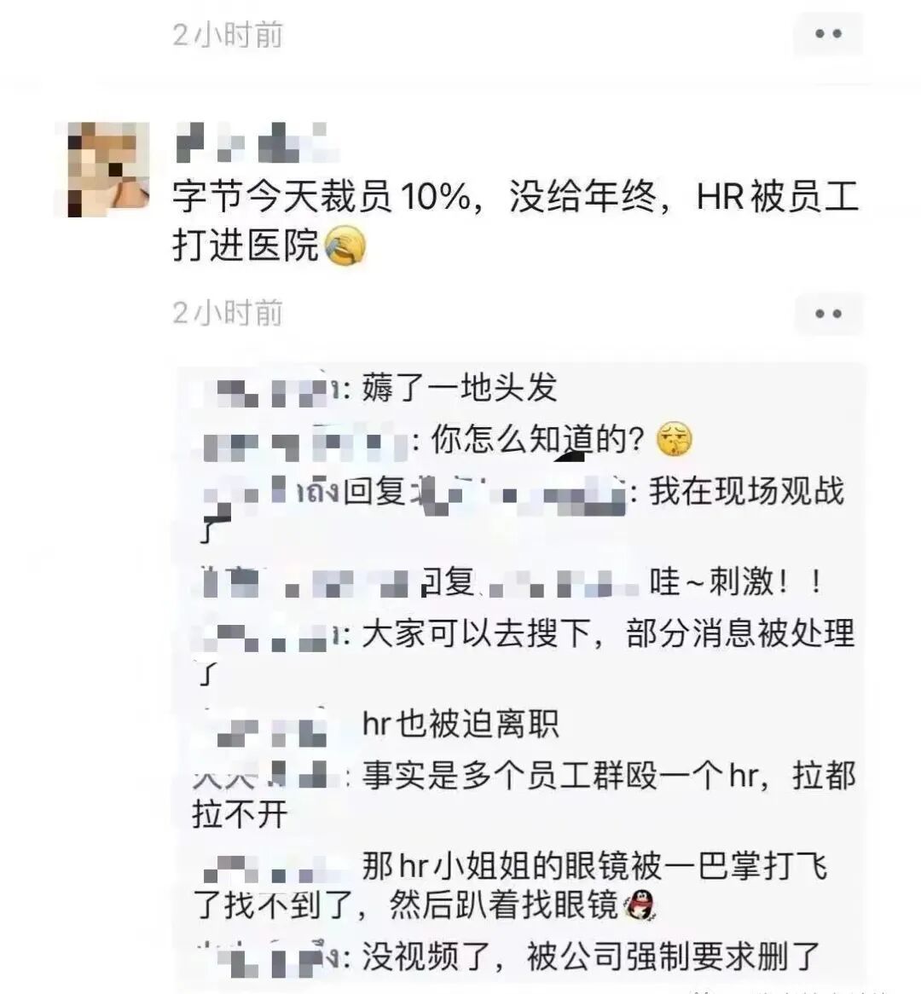Viewport: 921px width, 994px height.
Task: Tap the QQ penguin emoji after 找眼镜
Action: [x=640, y=904]
